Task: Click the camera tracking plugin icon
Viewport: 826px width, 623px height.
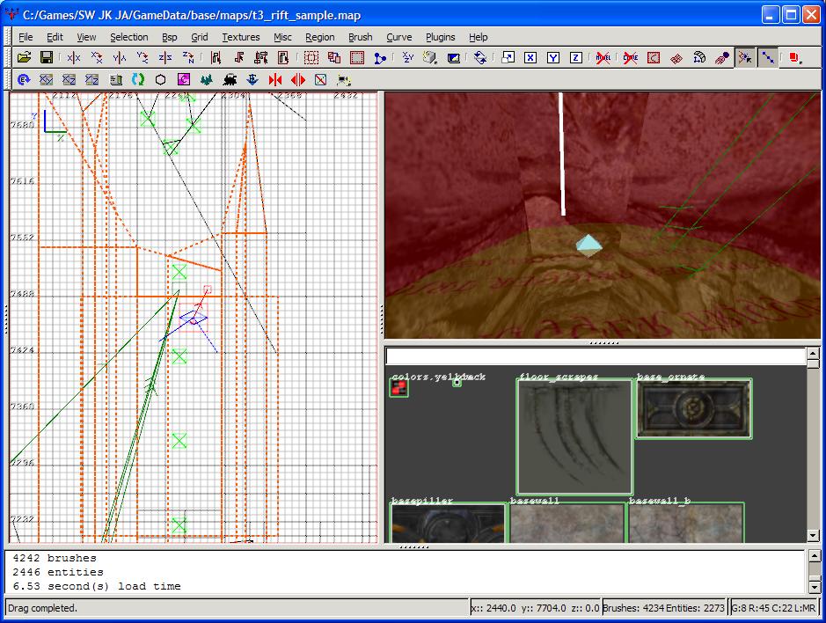Action: 343,79
